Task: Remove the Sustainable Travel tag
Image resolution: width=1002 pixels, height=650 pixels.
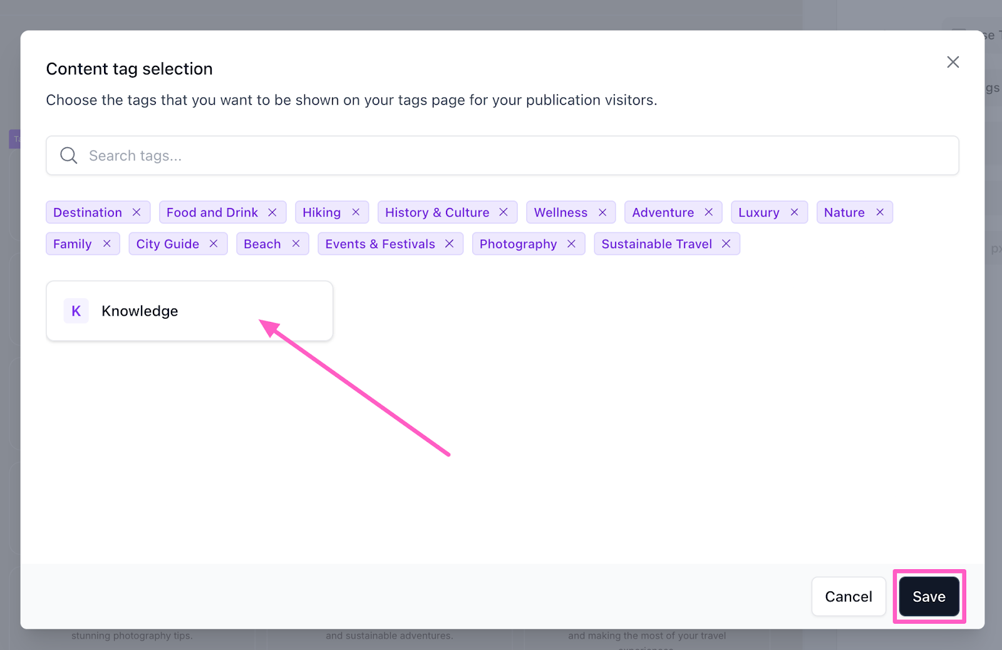Action: (726, 244)
